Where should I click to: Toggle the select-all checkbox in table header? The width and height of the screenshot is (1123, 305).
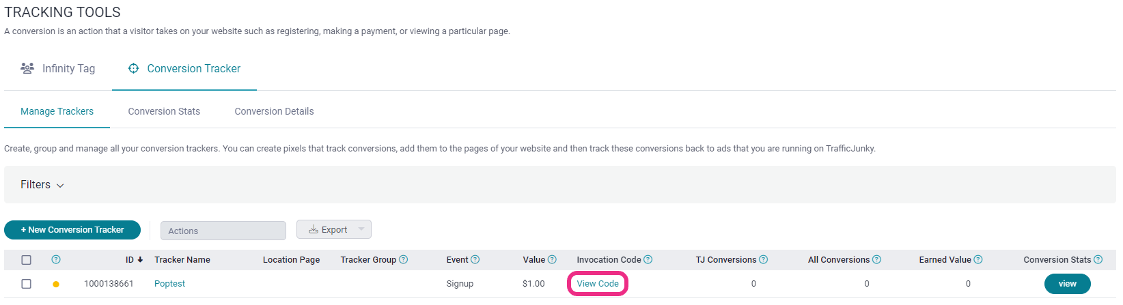(26, 260)
